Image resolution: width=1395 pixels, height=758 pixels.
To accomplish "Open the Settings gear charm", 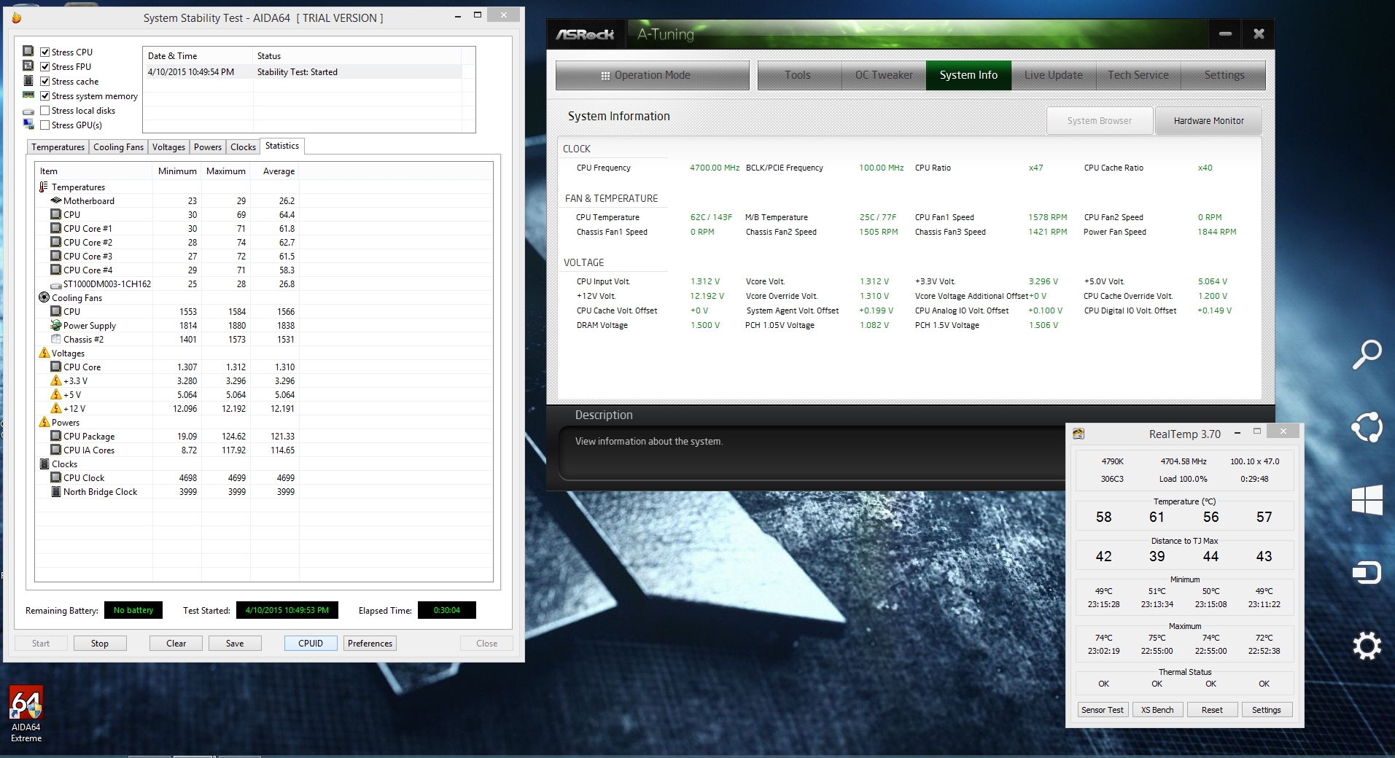I will coord(1367,646).
